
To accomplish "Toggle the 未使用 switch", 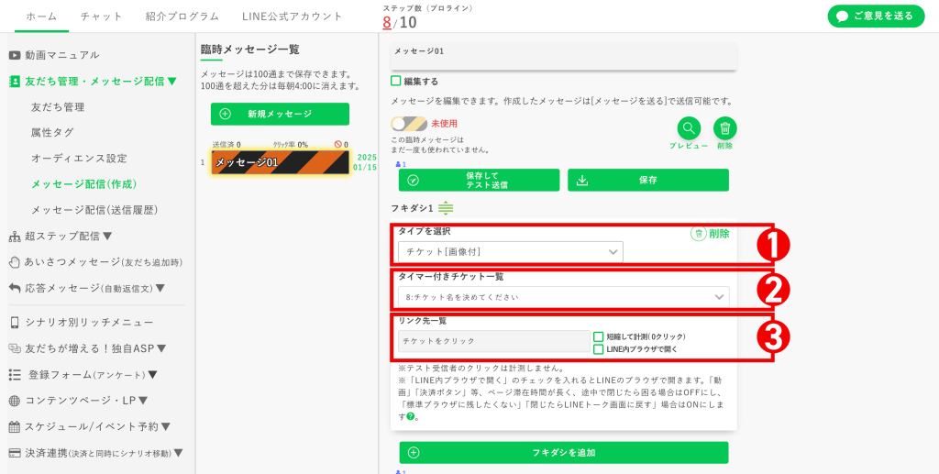I will tap(409, 124).
